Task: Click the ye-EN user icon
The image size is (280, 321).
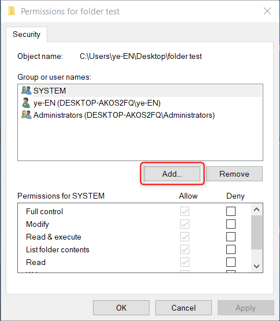Action: click(x=26, y=103)
